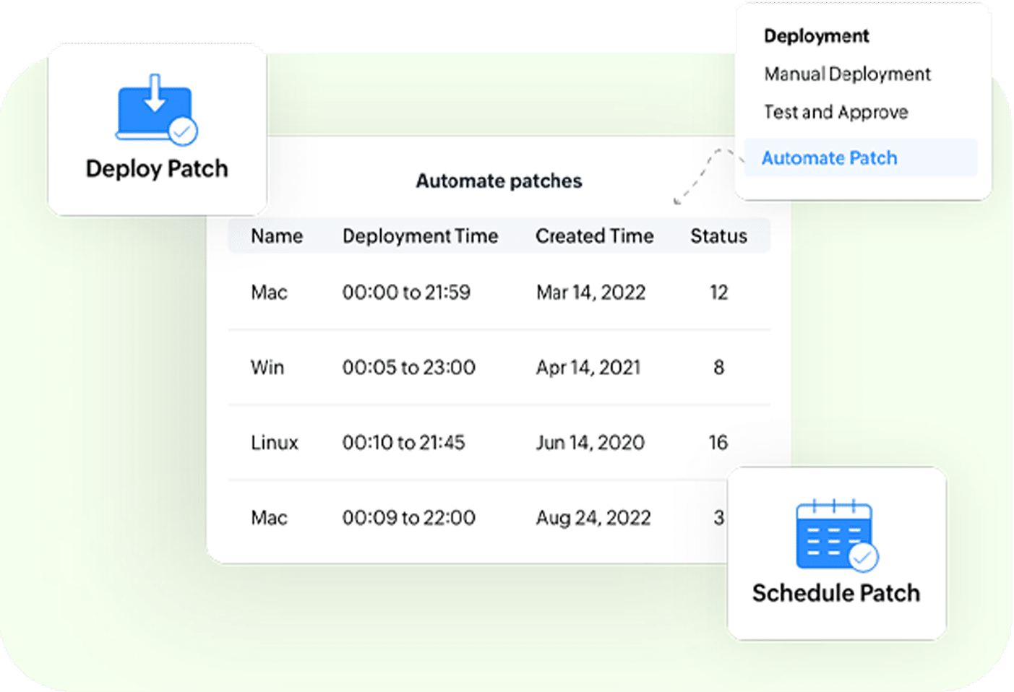This screenshot has width=1014, height=692.
Task: Click the Created Time column header
Action: 594,236
